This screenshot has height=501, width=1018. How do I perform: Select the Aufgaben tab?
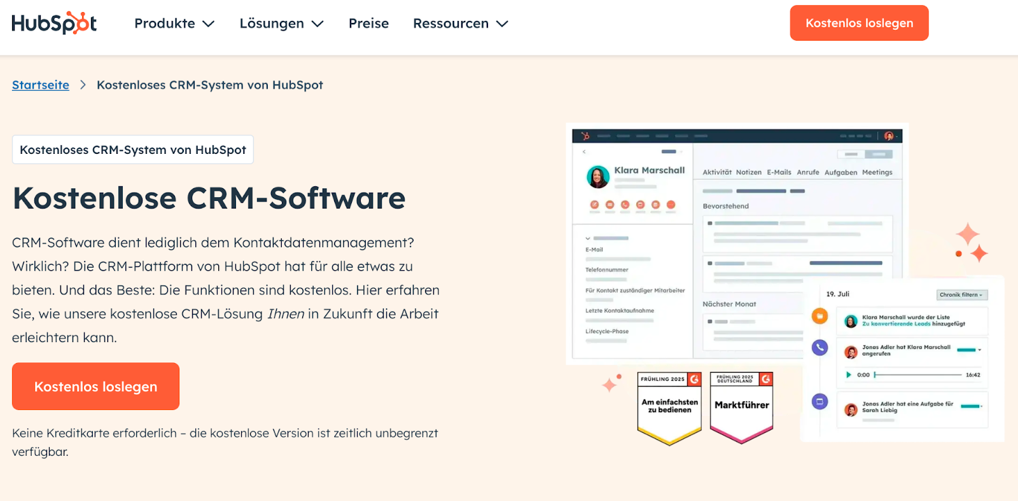pyautogui.click(x=840, y=172)
